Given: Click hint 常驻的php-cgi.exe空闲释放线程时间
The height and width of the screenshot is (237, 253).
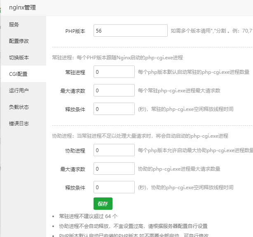Looking at the screenshot, I should click(185, 109).
